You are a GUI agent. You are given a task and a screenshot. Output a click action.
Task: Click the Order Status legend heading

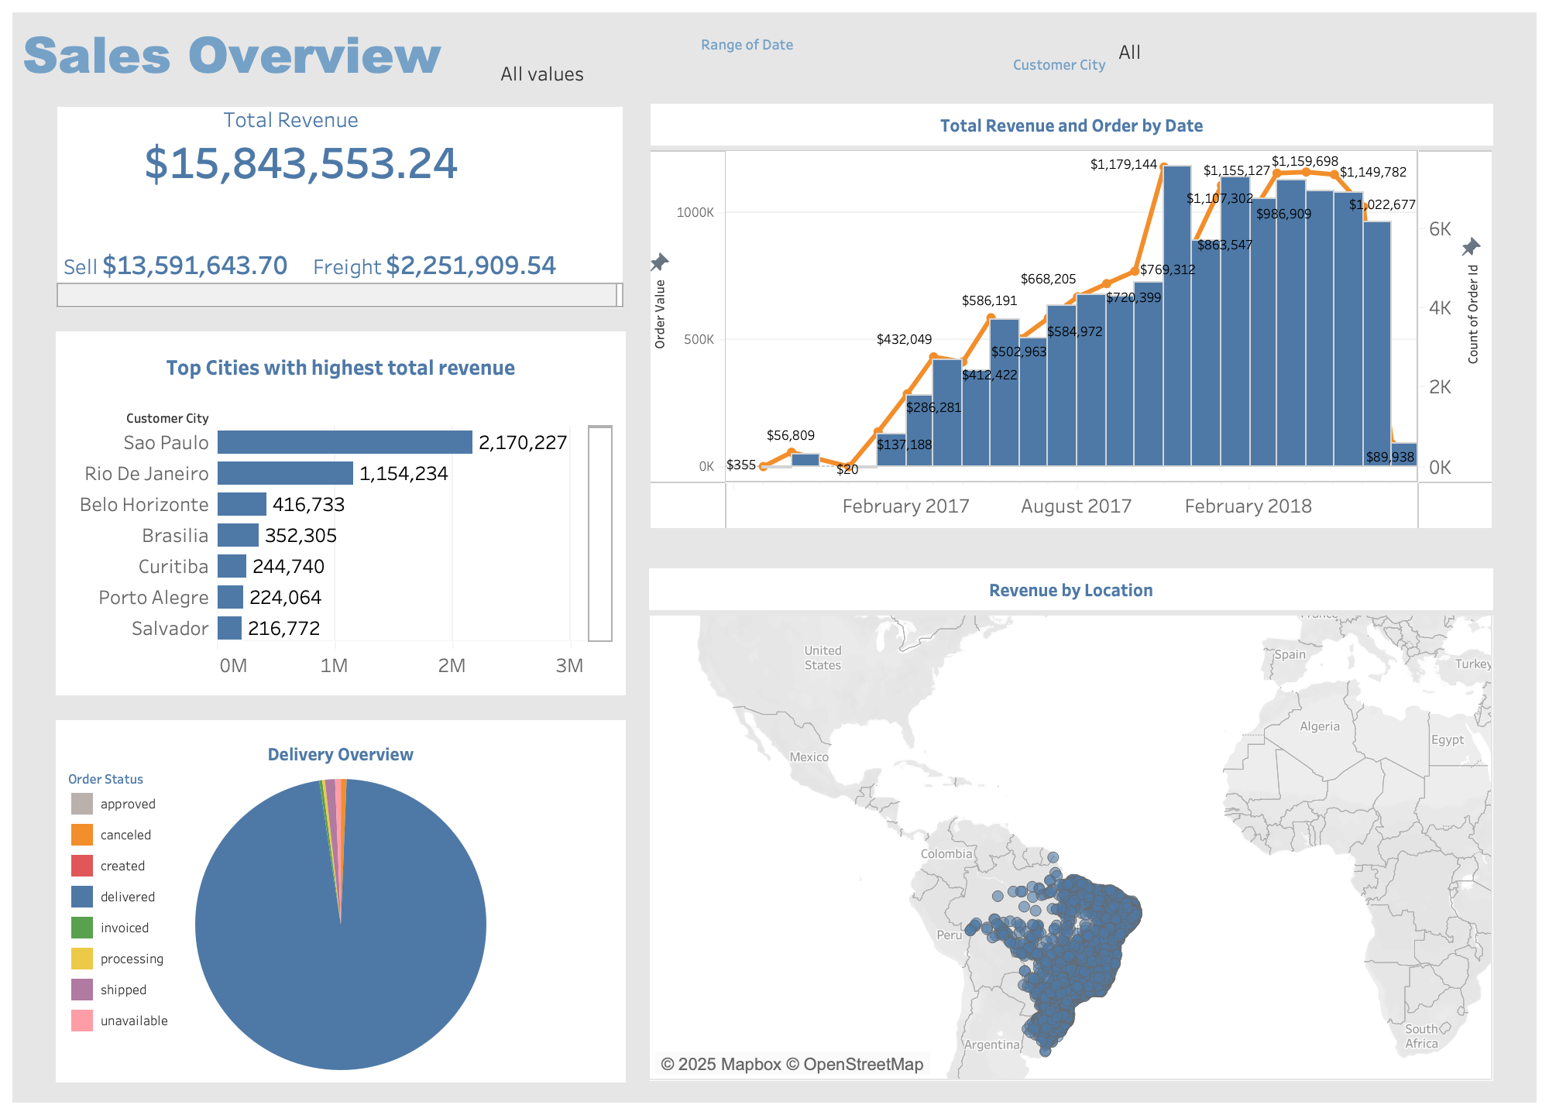pos(105,779)
